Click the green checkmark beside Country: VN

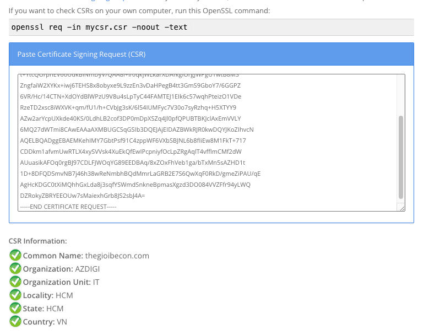pos(15,321)
